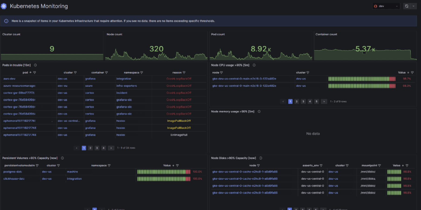Open the node column filter in Node CPU panel
The width and height of the screenshot is (421, 210).
tap(221, 72)
